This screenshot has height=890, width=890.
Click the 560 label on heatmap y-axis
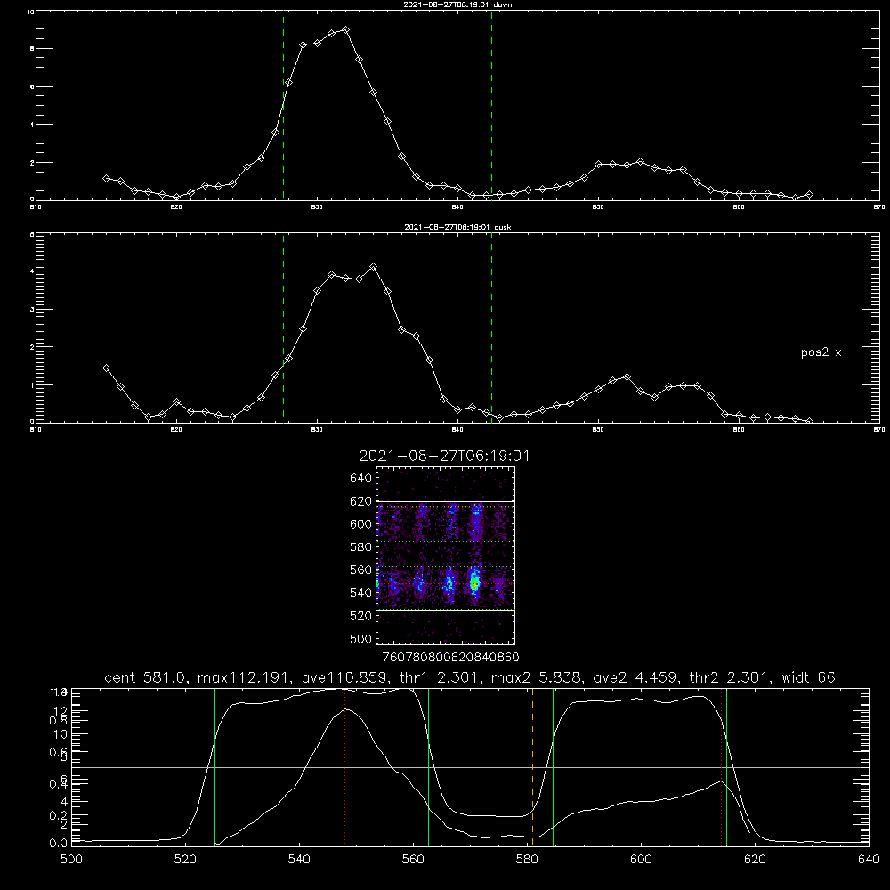click(361, 570)
